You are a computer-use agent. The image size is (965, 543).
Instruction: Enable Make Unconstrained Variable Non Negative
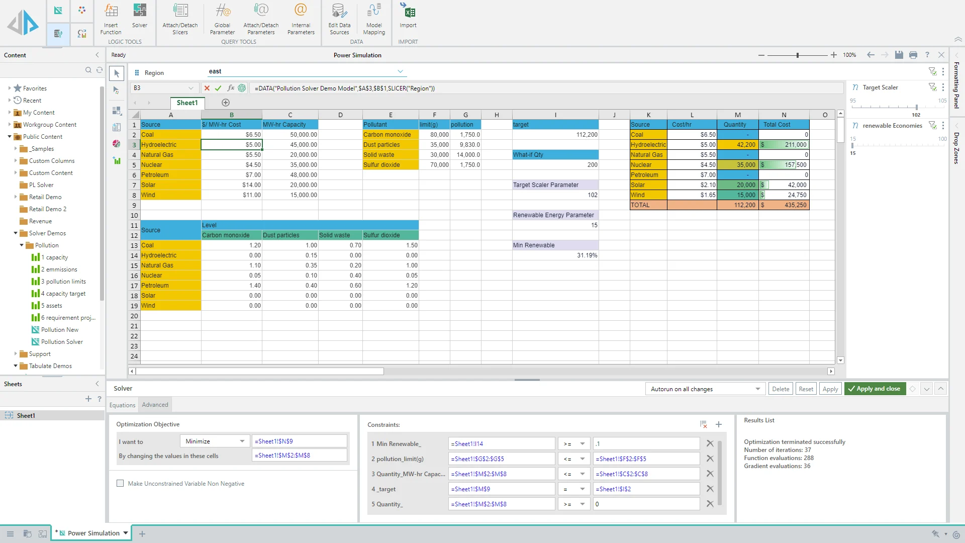click(120, 483)
